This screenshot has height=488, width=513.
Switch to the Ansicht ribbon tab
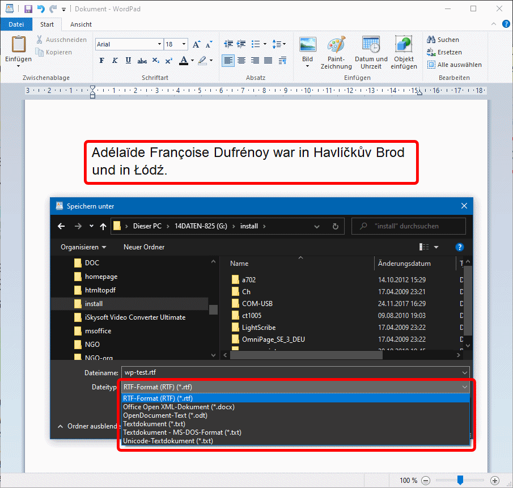[81, 24]
